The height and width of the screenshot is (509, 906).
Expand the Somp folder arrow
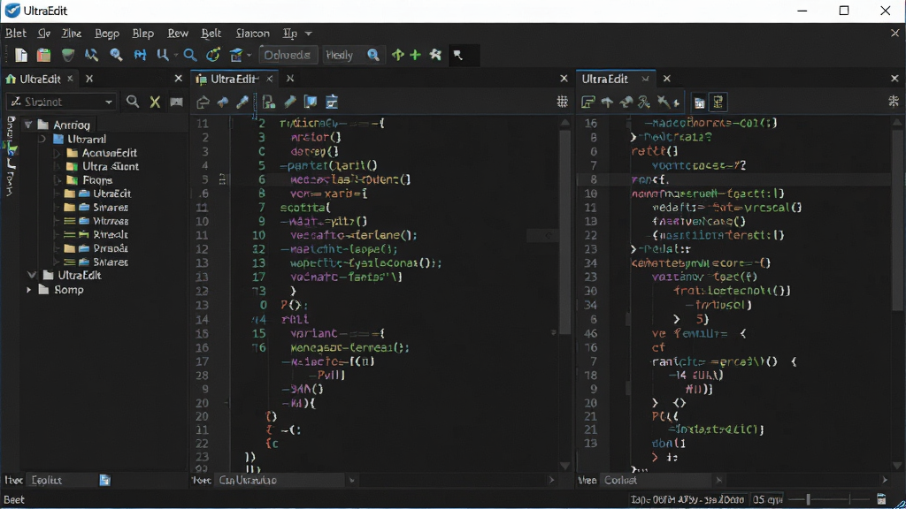28,290
